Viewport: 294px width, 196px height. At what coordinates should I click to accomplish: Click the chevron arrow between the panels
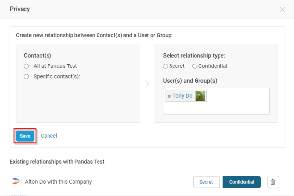147,84
